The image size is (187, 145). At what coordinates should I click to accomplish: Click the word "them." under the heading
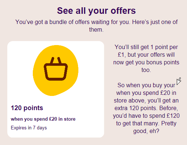(x=96, y=30)
